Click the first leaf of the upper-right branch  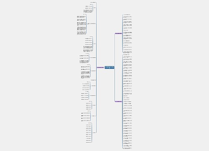pos(127,15)
